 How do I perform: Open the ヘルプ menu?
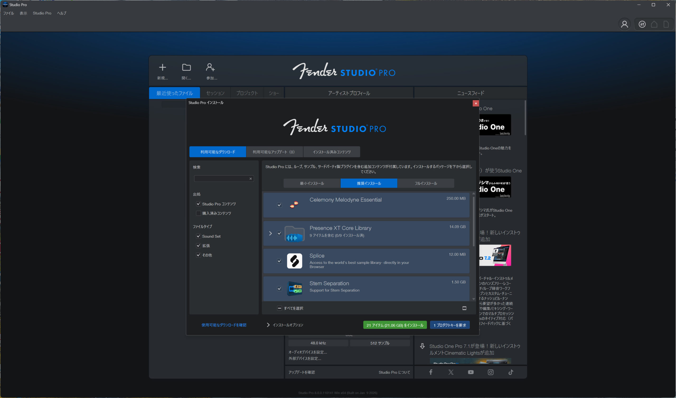tap(62, 13)
